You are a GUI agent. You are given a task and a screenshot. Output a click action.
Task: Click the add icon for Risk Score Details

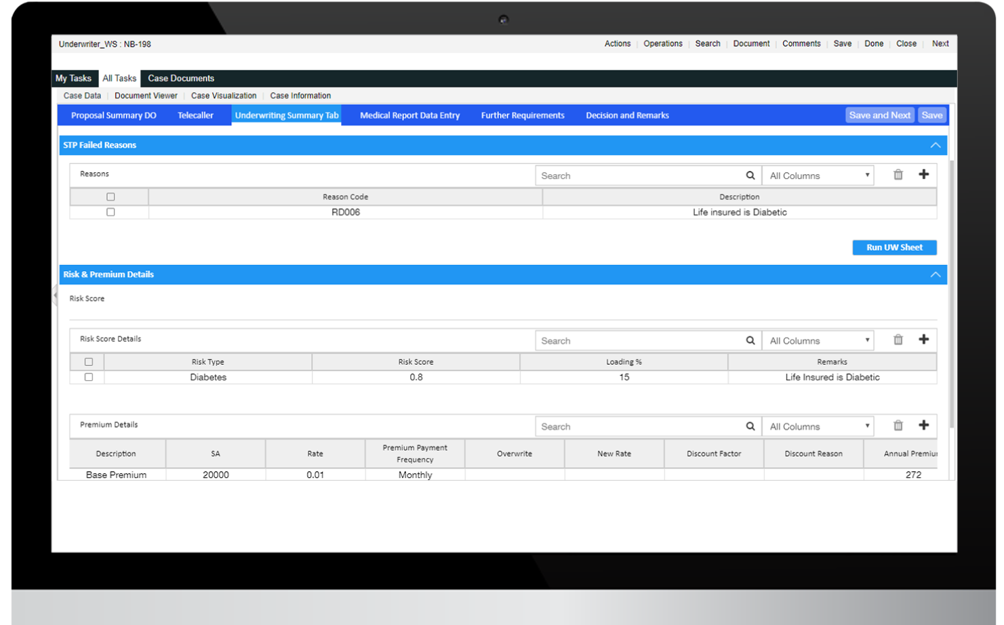(923, 340)
